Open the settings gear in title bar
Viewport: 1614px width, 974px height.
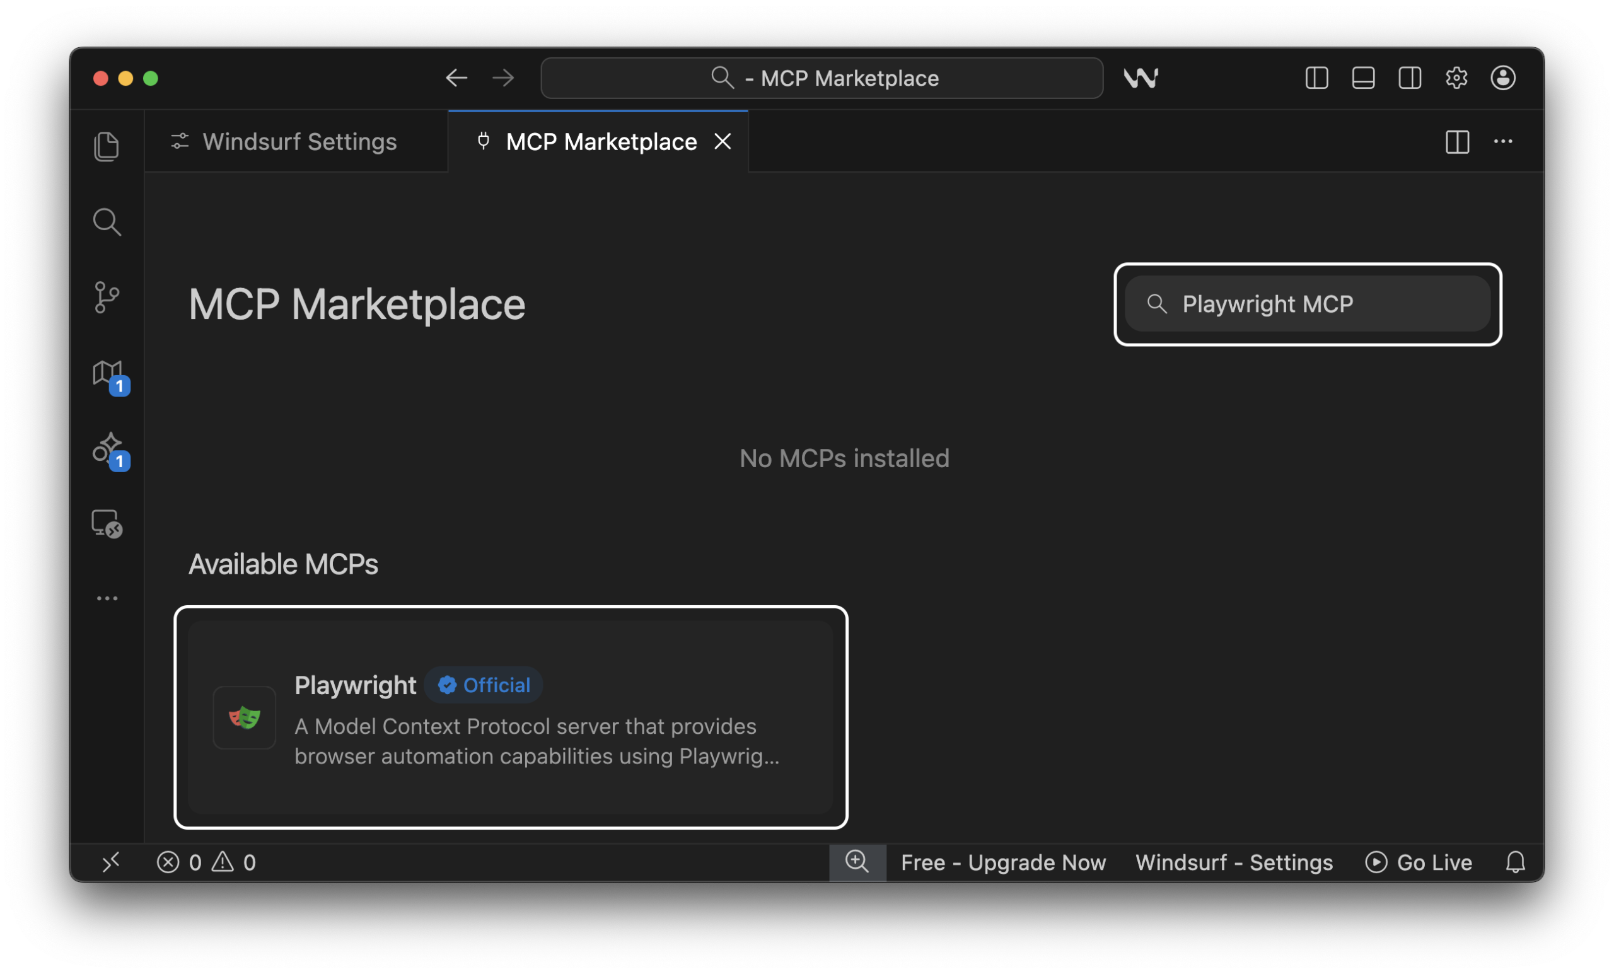coord(1457,78)
